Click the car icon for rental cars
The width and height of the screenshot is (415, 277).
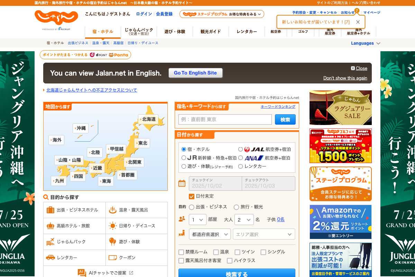click(50, 258)
